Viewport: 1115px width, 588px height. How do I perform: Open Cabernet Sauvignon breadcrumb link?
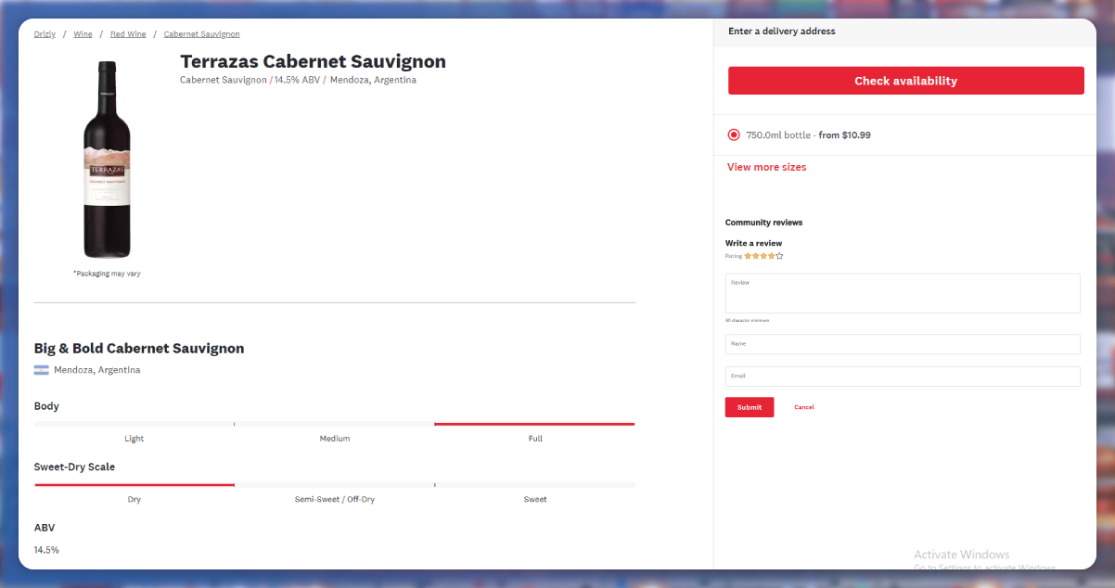pyautogui.click(x=201, y=34)
